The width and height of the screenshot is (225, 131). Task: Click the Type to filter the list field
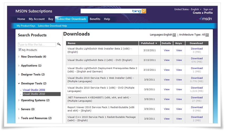[37, 45]
